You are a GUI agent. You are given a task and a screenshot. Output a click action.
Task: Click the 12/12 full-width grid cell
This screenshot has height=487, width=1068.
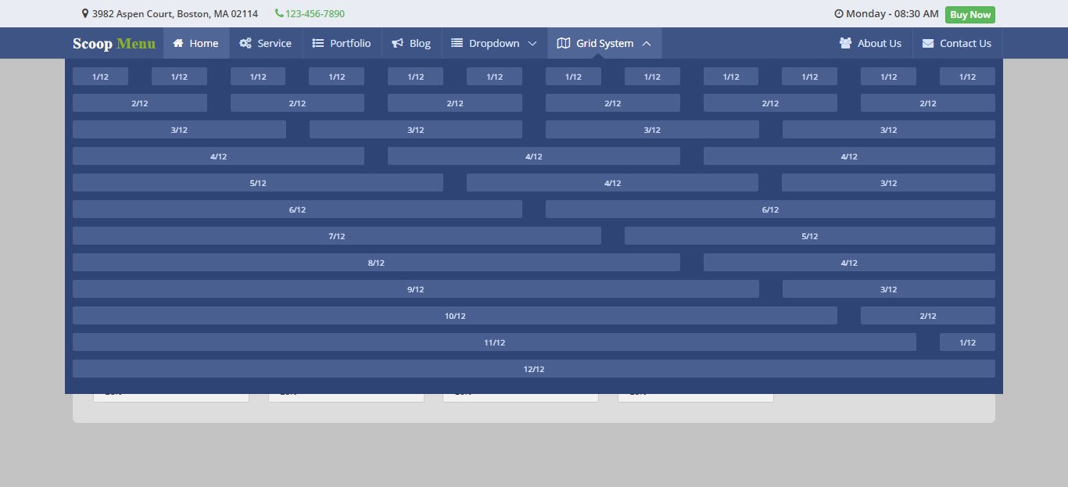pyautogui.click(x=534, y=369)
